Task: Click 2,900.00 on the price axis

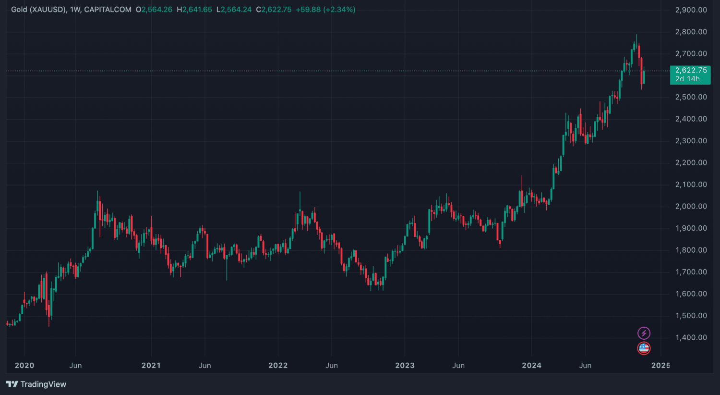Action: point(691,10)
